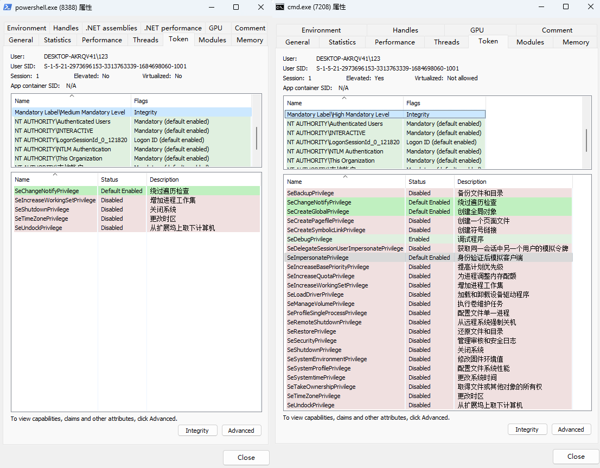600x468 pixels.
Task: Select Modules tab in powershell.exe window
Action: pyautogui.click(x=212, y=40)
